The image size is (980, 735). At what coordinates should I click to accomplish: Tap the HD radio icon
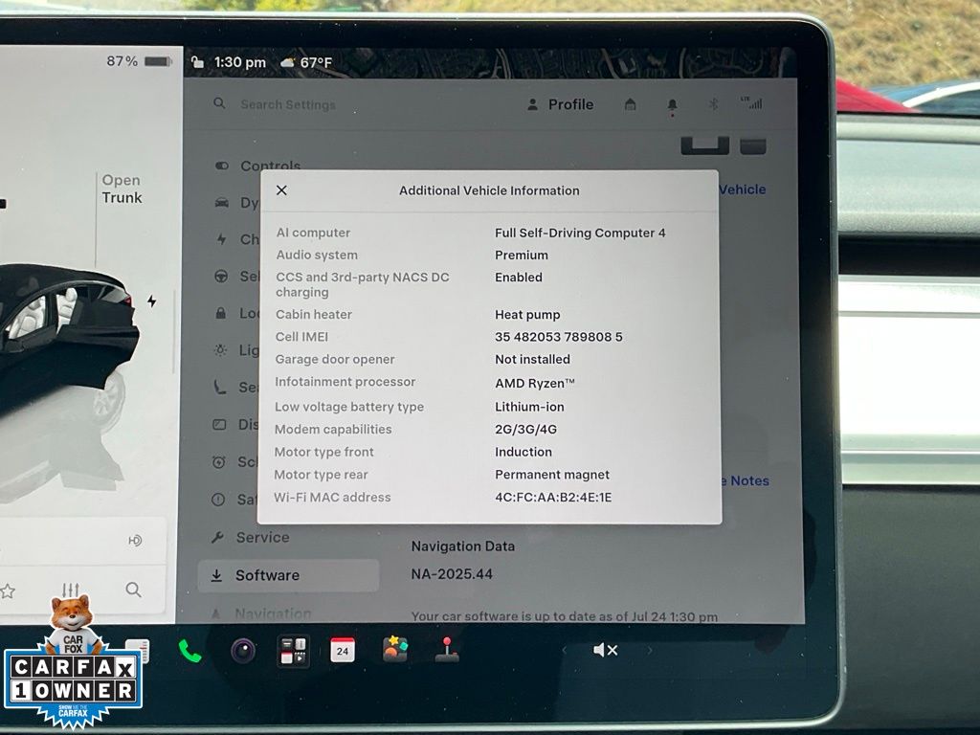pos(135,541)
